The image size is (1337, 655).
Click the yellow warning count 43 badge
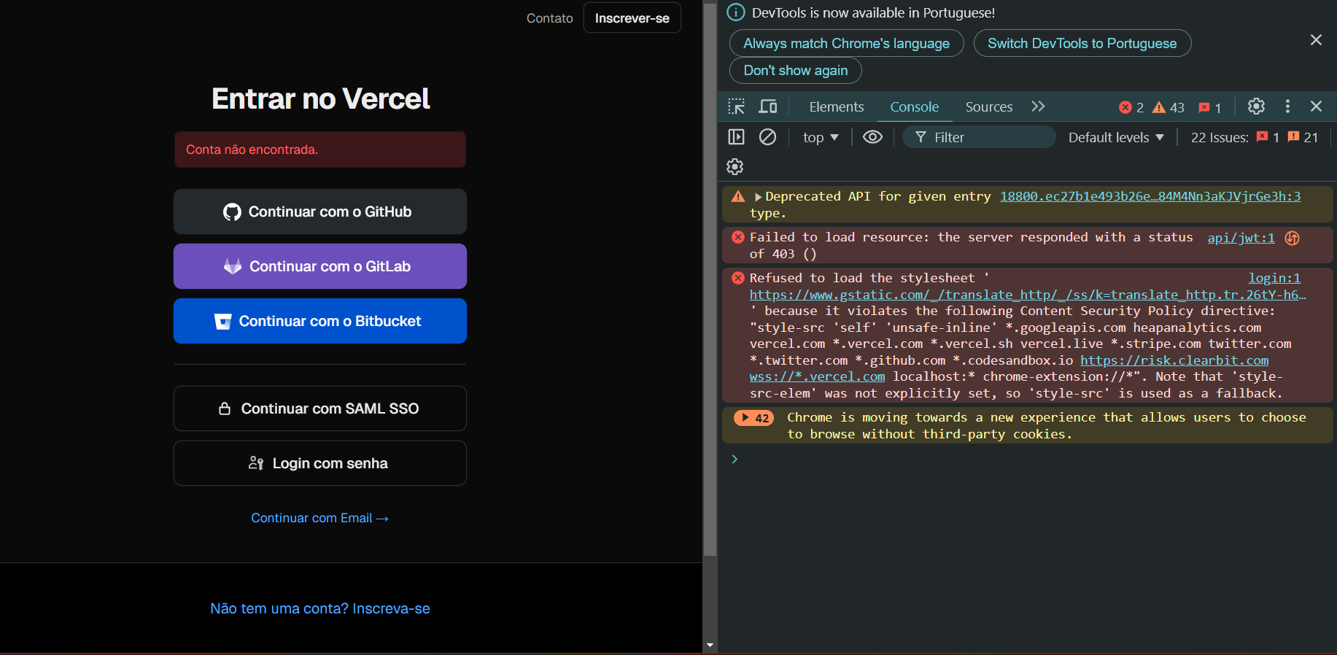pyautogui.click(x=1169, y=107)
